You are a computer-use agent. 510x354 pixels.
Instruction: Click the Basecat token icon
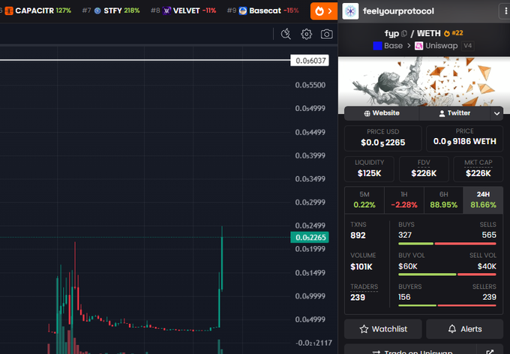[243, 10]
